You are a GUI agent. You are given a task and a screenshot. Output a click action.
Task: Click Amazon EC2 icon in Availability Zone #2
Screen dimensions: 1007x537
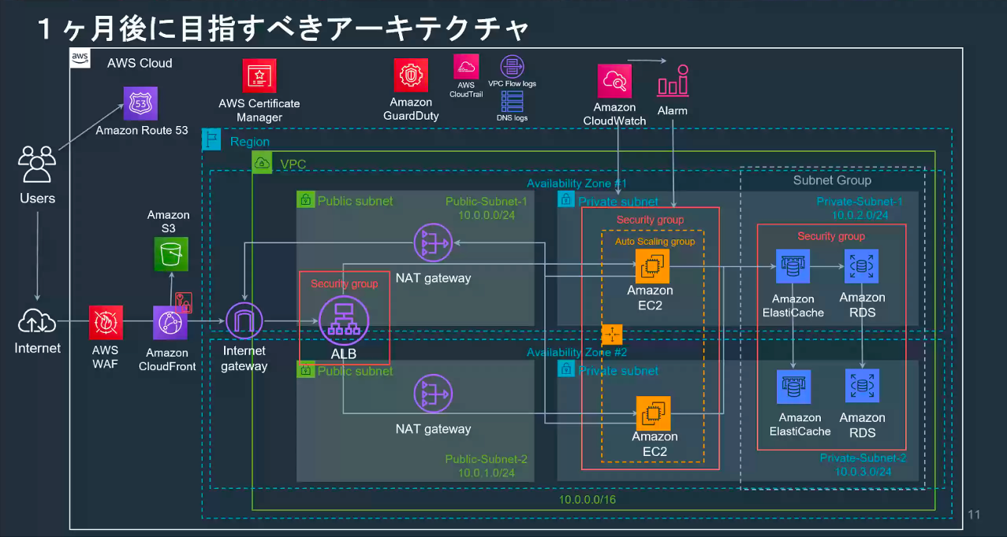click(653, 413)
